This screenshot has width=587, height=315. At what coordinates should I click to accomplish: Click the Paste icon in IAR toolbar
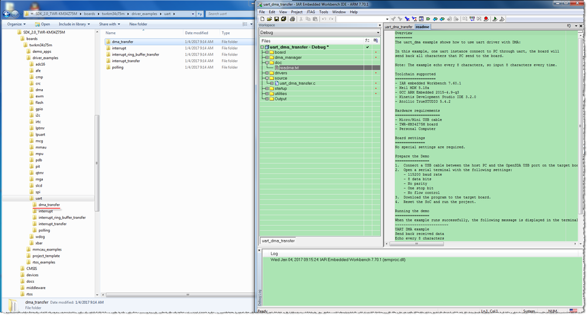click(315, 19)
